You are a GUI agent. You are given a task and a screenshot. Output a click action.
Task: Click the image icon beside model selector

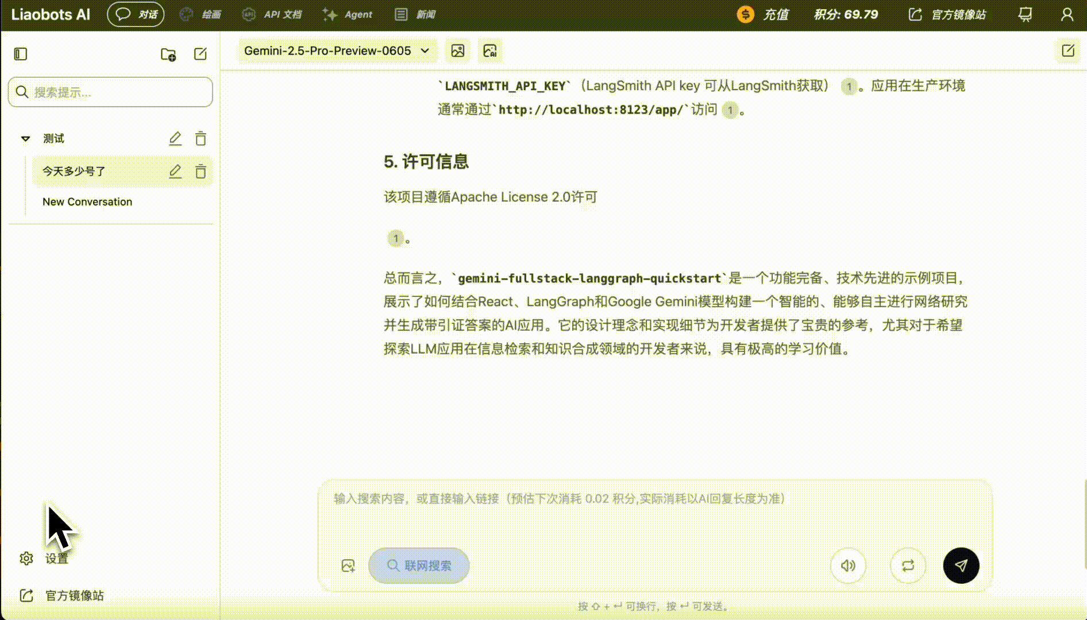[x=458, y=51]
